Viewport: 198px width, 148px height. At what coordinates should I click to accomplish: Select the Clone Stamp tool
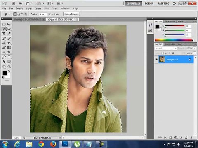(x=4, y=43)
